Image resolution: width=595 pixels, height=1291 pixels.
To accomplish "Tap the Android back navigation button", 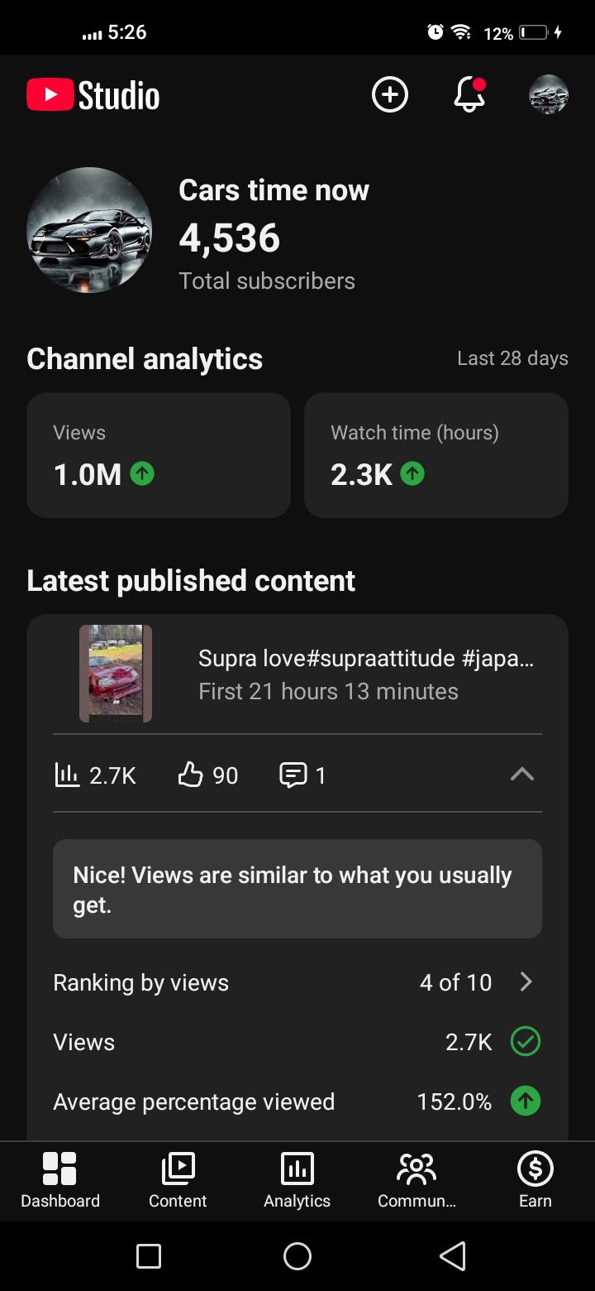I will click(453, 1256).
